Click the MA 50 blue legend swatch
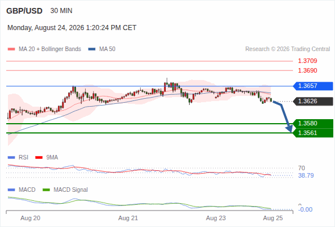The width and height of the screenshot is (335, 227). tap(92, 49)
